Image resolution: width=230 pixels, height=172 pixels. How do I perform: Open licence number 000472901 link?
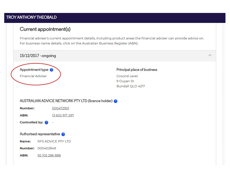pos(60,108)
